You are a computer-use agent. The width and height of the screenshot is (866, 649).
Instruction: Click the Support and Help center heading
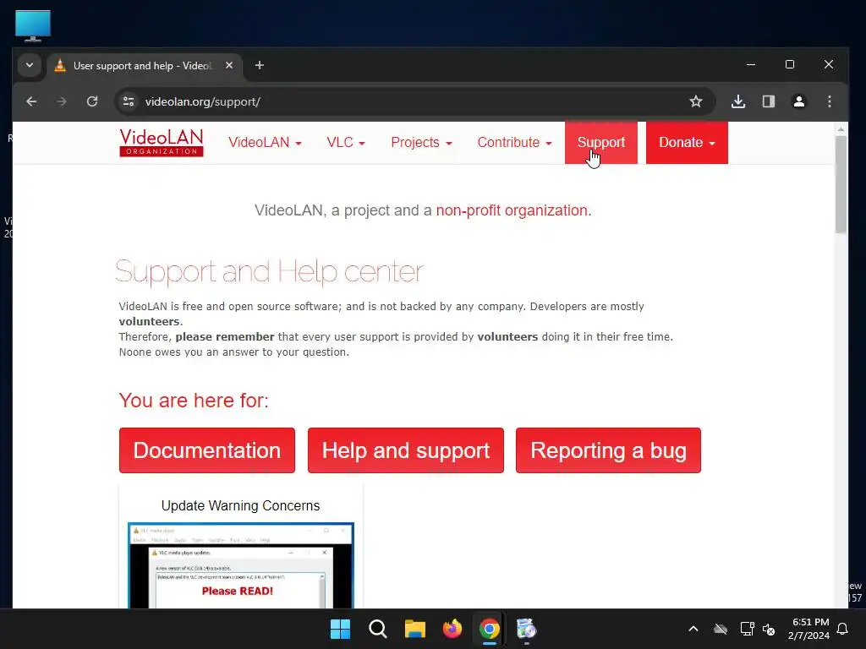point(270,271)
